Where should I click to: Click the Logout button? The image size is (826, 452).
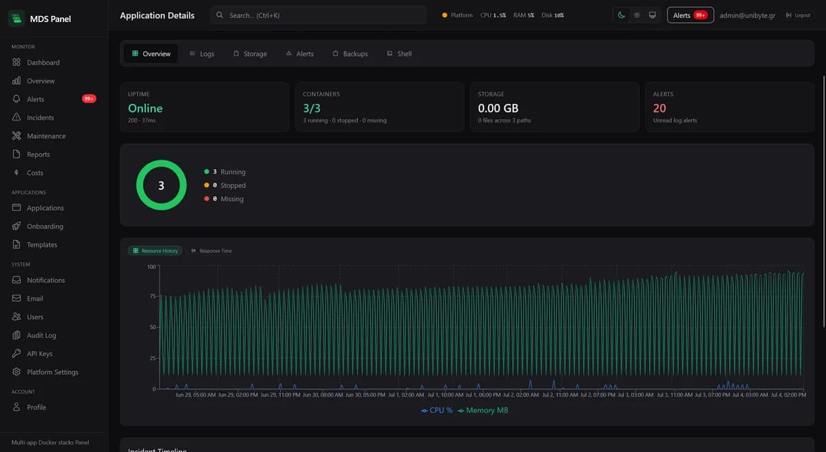pyautogui.click(x=797, y=15)
